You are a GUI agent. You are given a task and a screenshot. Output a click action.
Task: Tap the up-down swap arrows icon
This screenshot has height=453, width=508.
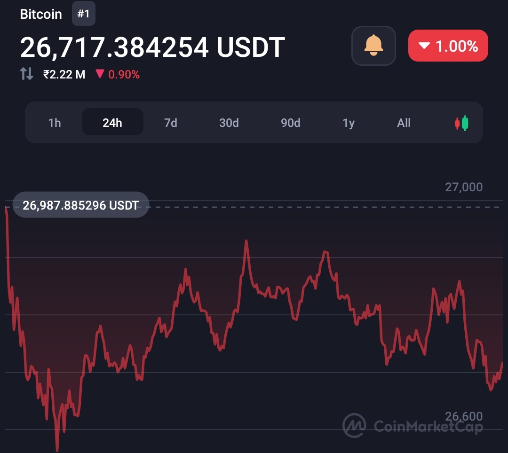point(27,74)
